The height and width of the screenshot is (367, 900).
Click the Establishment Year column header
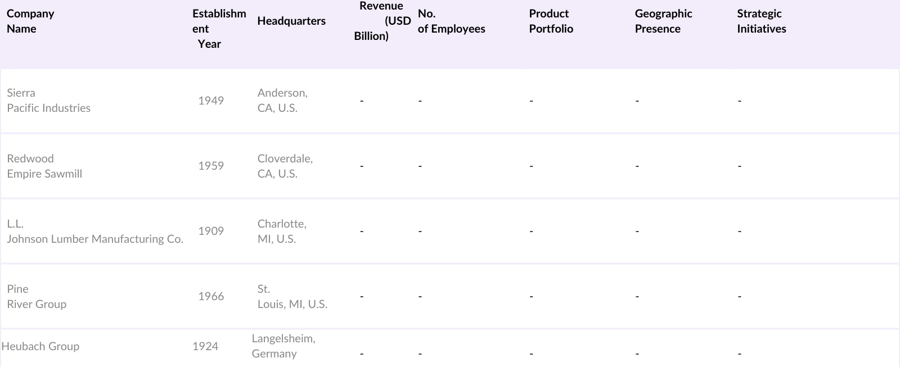[219, 29]
